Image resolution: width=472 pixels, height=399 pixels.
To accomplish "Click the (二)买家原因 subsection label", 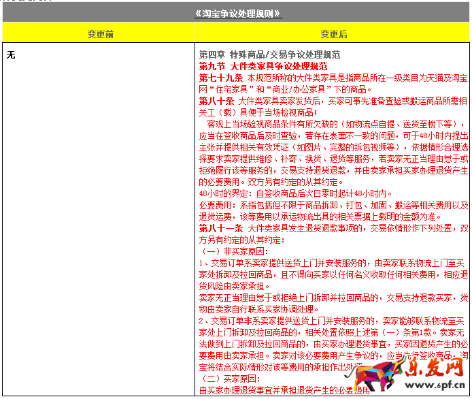I will coord(224,379).
